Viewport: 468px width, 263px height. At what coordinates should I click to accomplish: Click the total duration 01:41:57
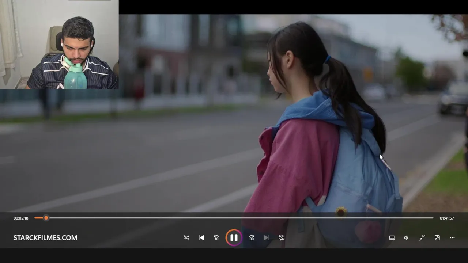point(447,218)
